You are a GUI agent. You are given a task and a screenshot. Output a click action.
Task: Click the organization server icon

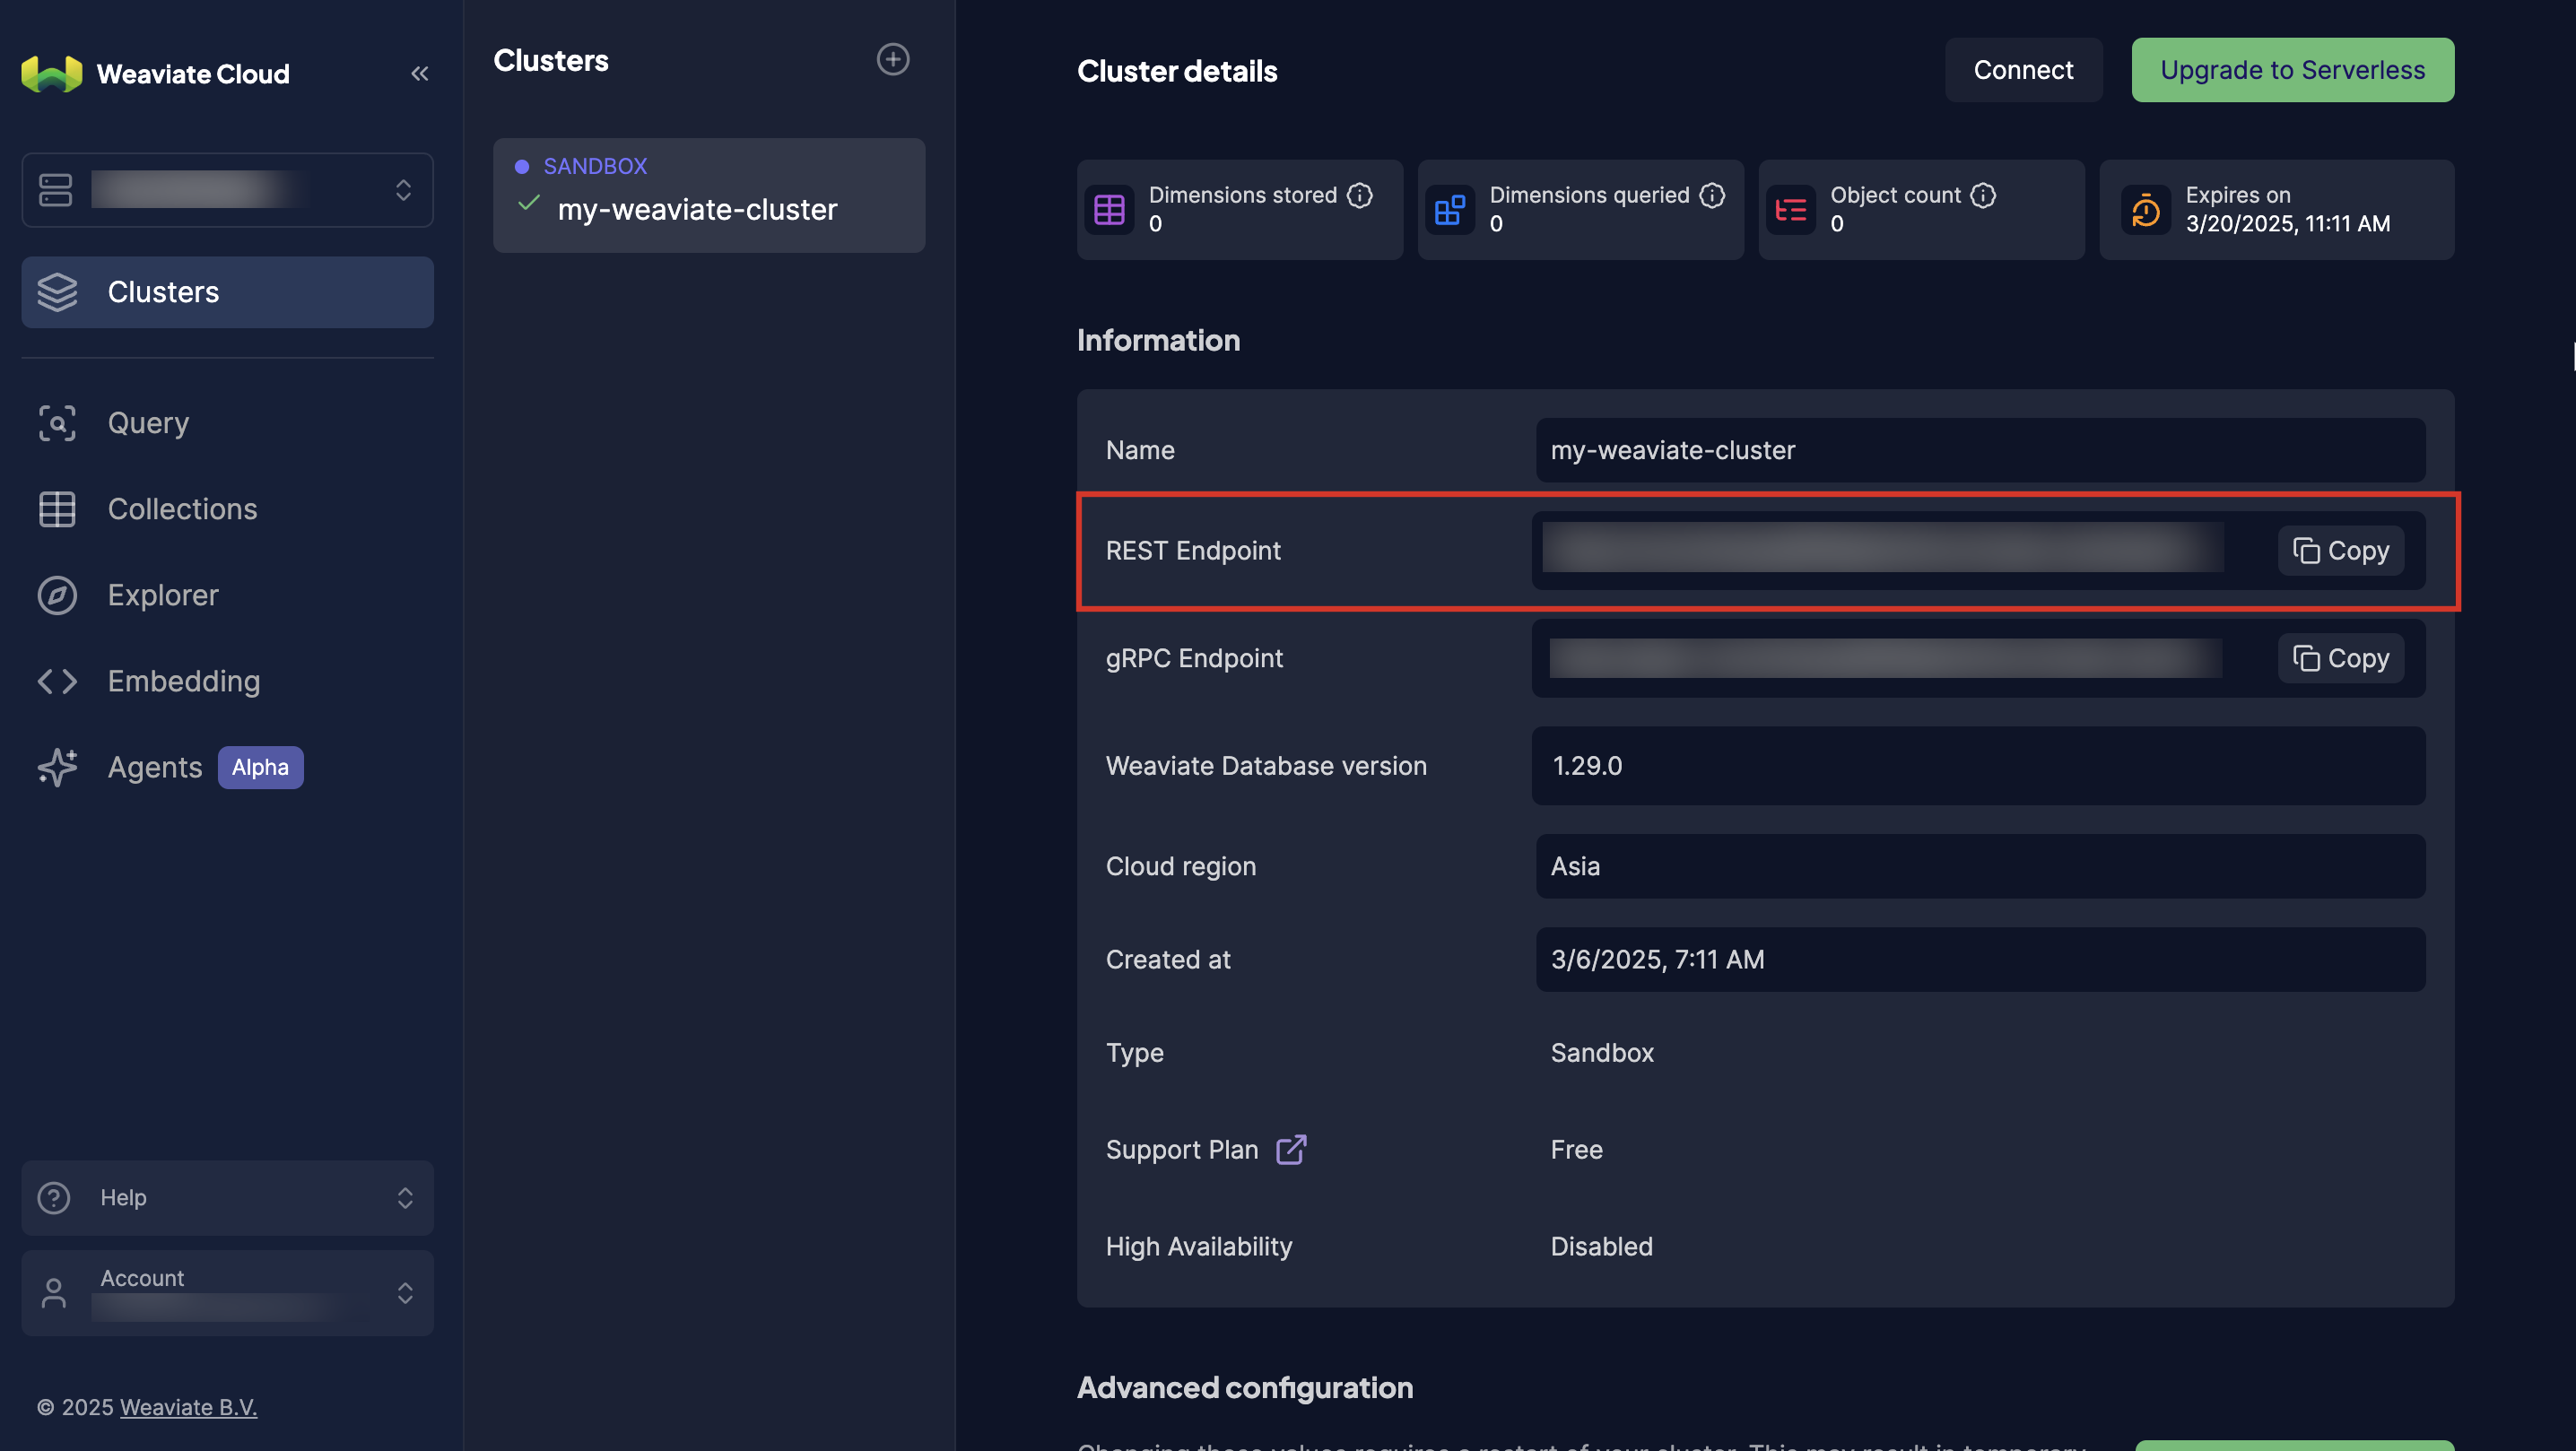coord(55,189)
